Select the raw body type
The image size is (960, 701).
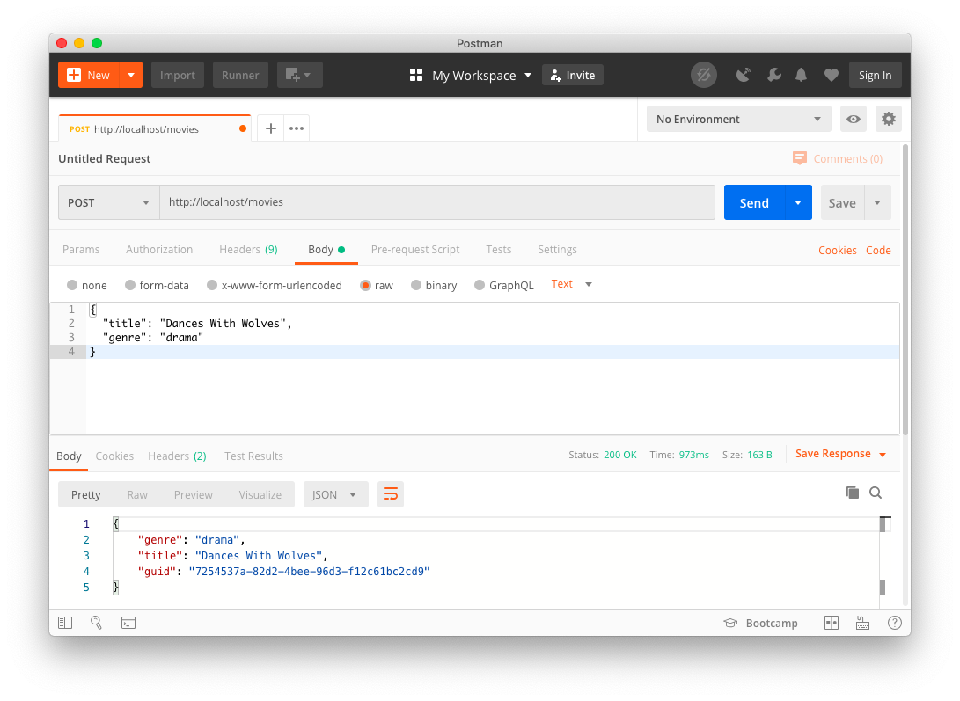(x=365, y=285)
